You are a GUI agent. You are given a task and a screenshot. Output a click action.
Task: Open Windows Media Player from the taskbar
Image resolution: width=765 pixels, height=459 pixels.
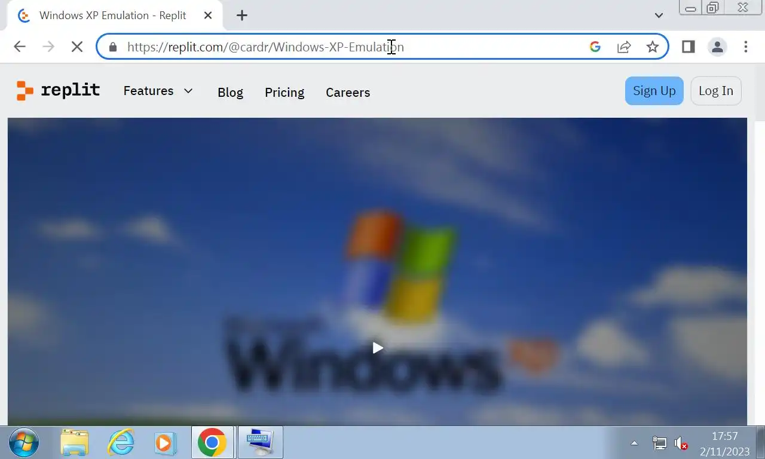[165, 443]
